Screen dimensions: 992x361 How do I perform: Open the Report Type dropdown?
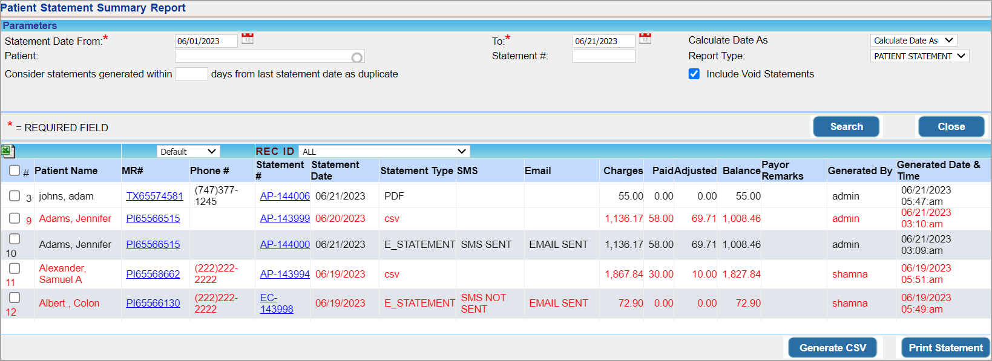(919, 56)
